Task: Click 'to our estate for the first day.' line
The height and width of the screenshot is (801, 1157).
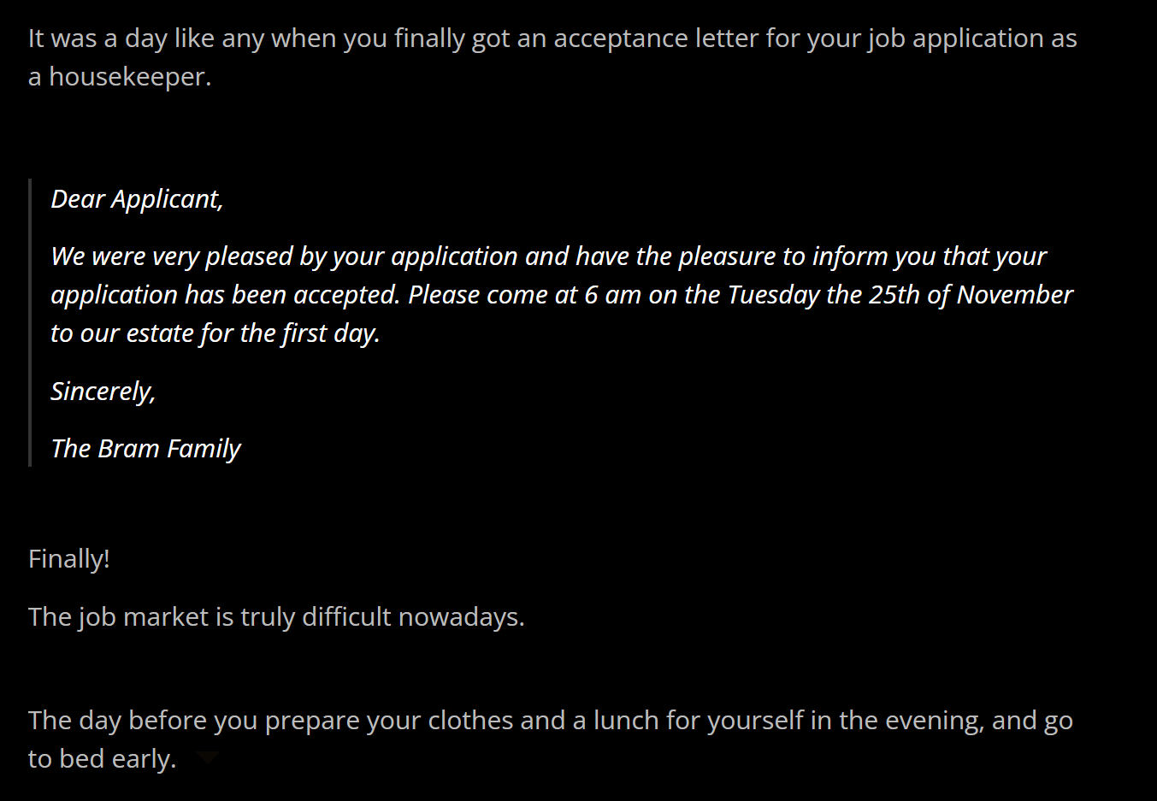Action: click(x=215, y=333)
